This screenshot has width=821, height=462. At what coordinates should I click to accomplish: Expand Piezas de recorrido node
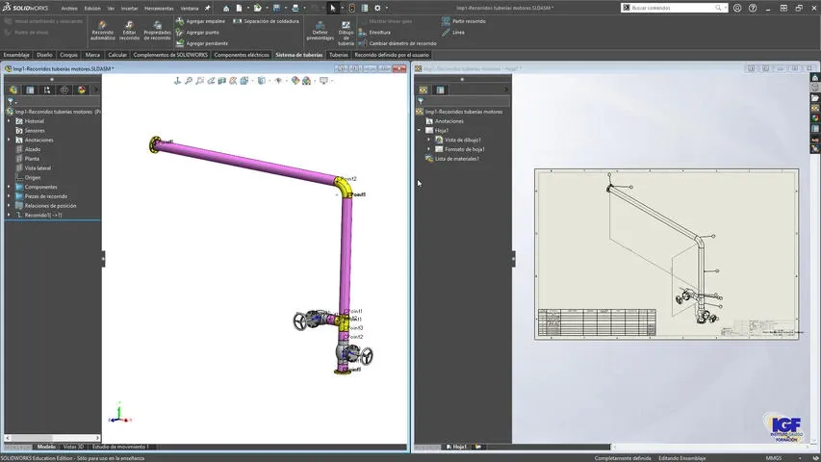point(9,196)
